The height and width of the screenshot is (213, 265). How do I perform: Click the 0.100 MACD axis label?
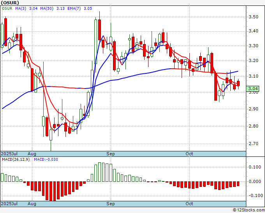point(255,167)
